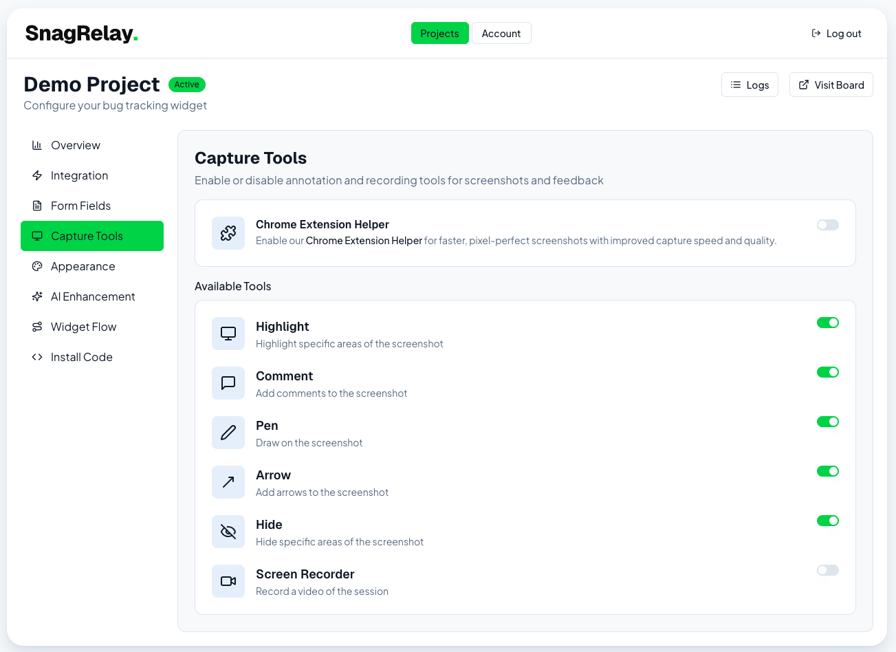The width and height of the screenshot is (896, 652).
Task: Click the Available Tools label
Action: [232, 286]
